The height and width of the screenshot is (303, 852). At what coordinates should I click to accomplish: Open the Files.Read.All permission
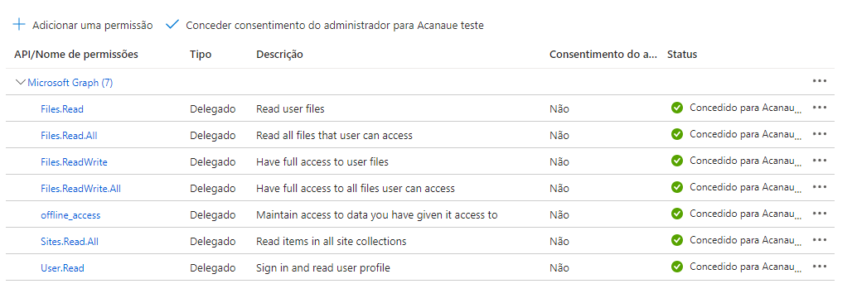click(69, 136)
